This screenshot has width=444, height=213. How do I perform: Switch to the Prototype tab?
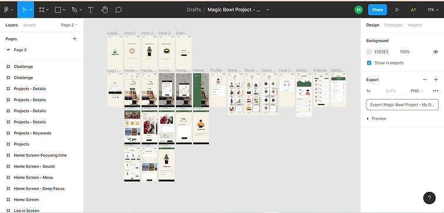pos(393,25)
